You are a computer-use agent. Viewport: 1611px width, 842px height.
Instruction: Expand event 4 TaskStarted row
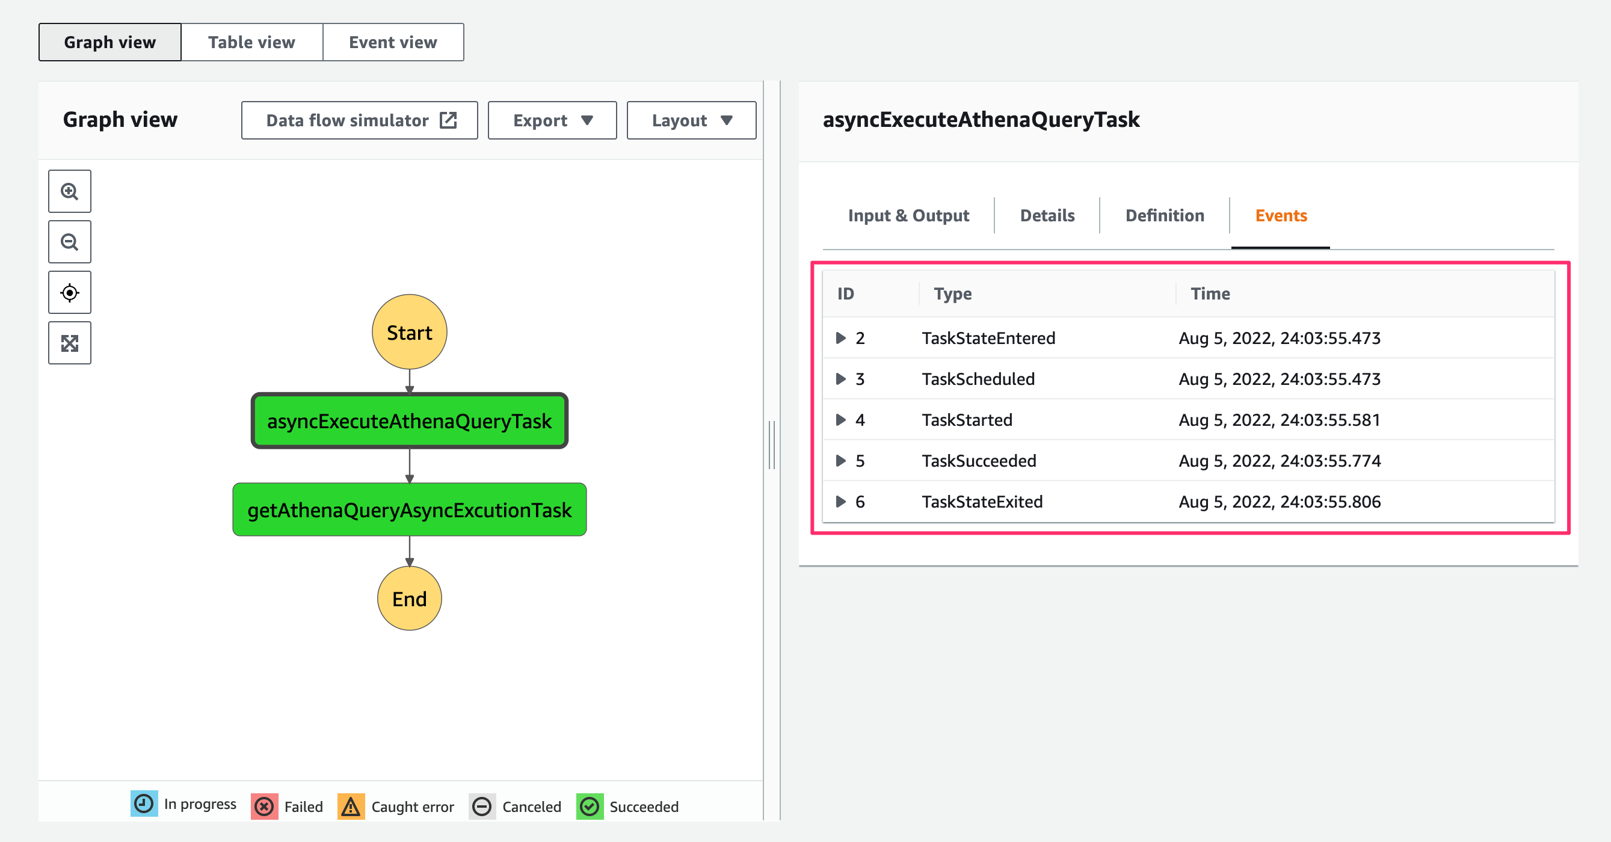[840, 420]
